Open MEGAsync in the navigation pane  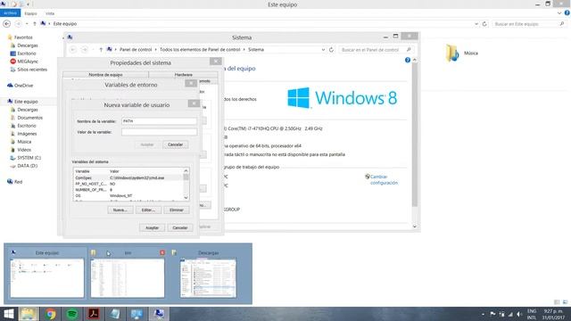click(28, 62)
